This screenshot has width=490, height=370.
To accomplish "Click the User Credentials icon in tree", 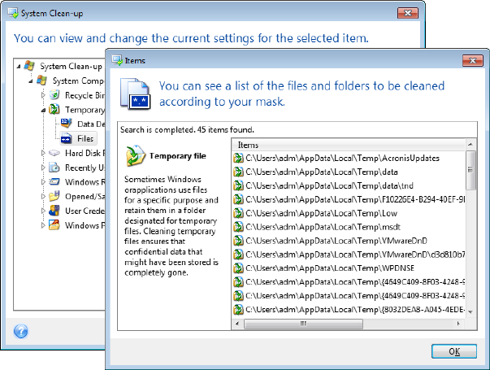I will click(54, 211).
